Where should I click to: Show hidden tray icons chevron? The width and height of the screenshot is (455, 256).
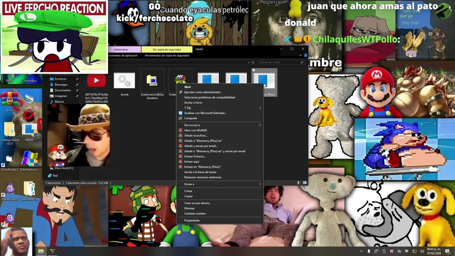pyautogui.click(x=361, y=251)
